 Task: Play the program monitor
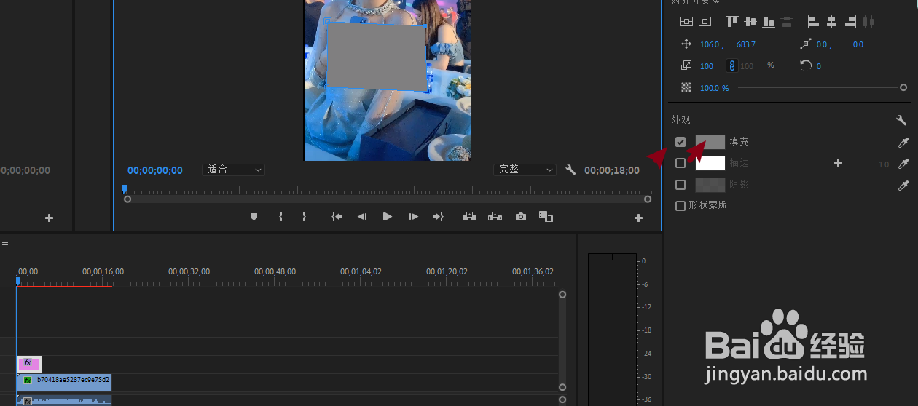[388, 216]
